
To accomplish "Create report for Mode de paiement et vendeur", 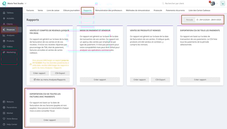I will click(100, 80).
